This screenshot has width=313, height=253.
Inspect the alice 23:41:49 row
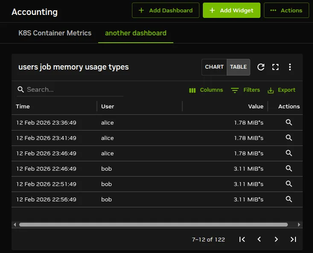[x=289, y=137]
